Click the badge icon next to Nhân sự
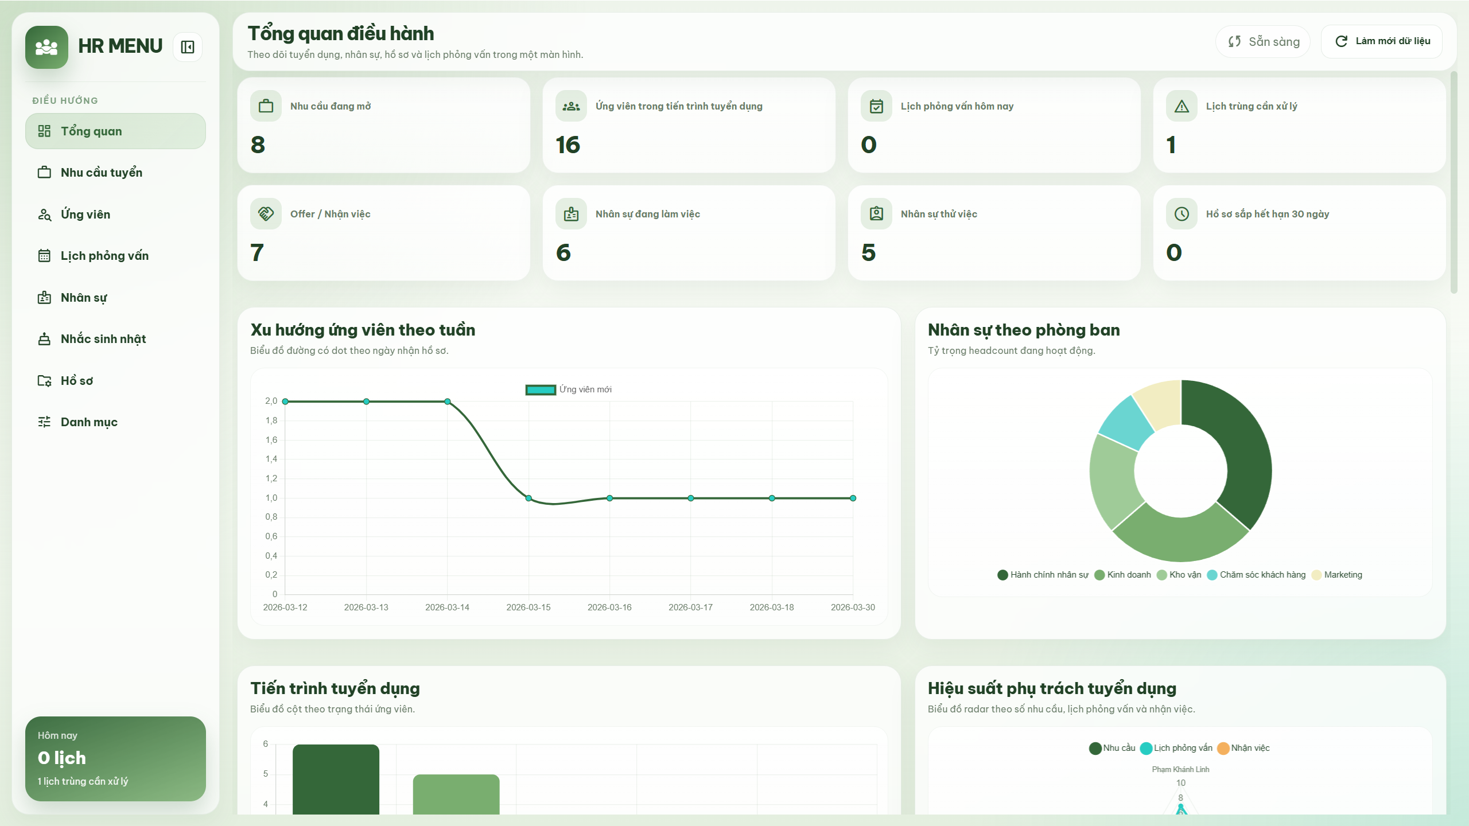This screenshot has width=1469, height=826. pos(45,297)
